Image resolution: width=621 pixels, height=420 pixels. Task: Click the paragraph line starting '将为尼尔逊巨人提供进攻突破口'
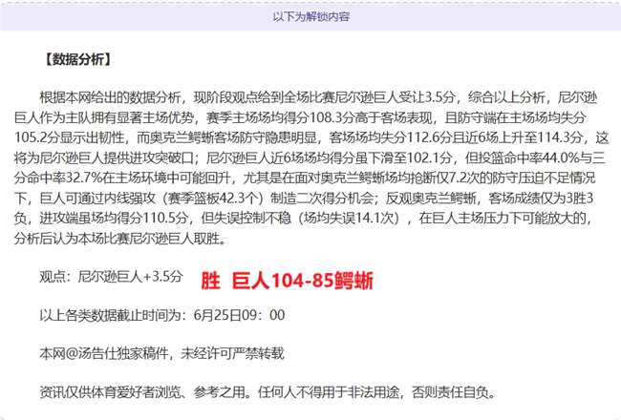point(310,157)
